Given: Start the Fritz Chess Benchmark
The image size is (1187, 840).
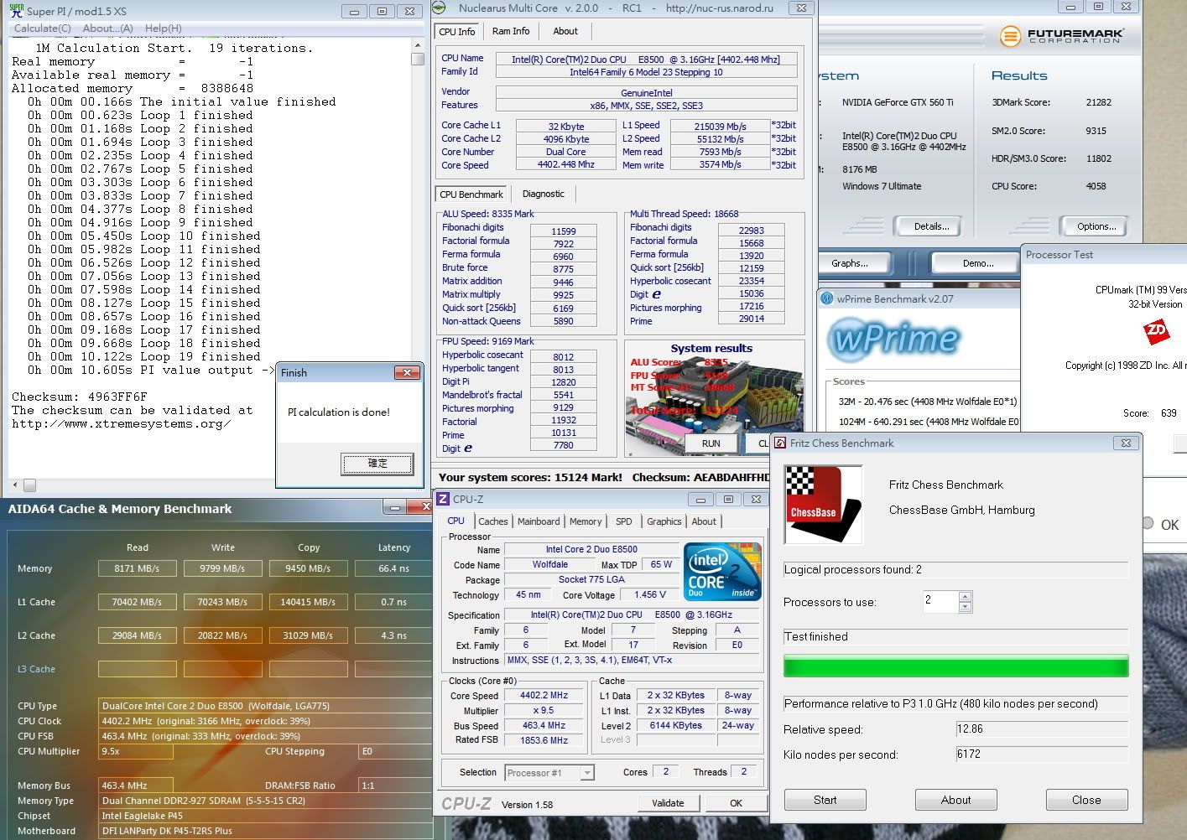Looking at the screenshot, I should tap(825, 800).
